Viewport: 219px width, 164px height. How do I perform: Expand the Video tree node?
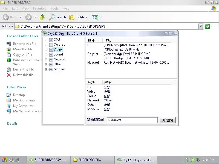(x=46, y=50)
